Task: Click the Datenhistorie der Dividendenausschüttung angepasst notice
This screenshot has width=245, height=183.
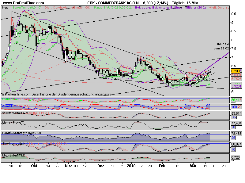Action: (71, 94)
